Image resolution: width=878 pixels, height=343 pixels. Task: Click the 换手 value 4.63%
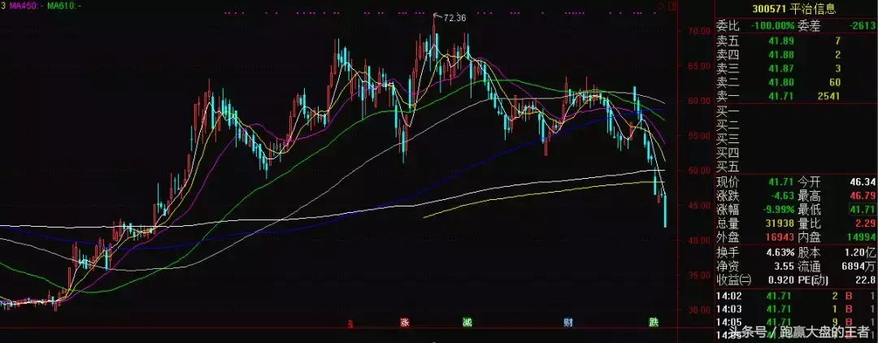(x=780, y=254)
